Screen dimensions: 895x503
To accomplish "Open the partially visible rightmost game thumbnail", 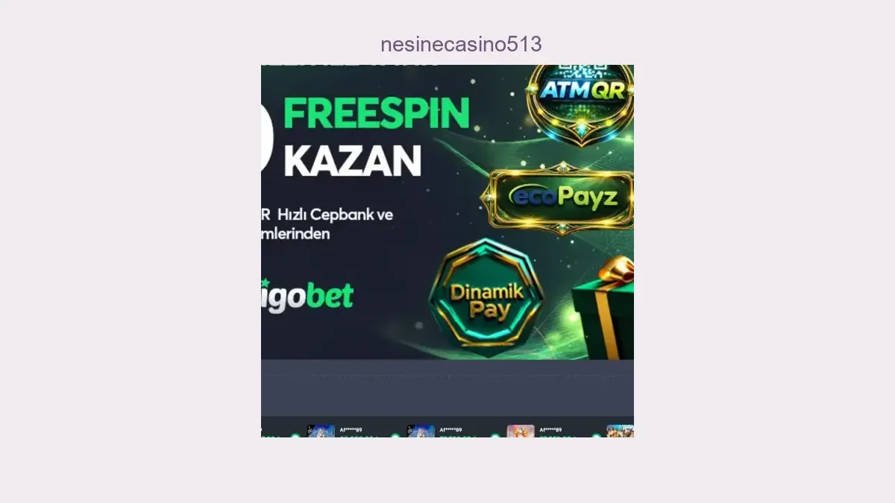I will (x=621, y=431).
